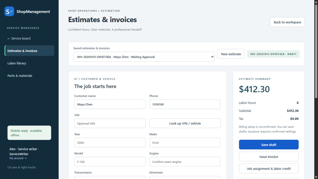Image resolution: width=318 pixels, height=179 pixels.
Task: Click the Shop Operations / Estimating breadcrumb
Action: click(x=94, y=11)
